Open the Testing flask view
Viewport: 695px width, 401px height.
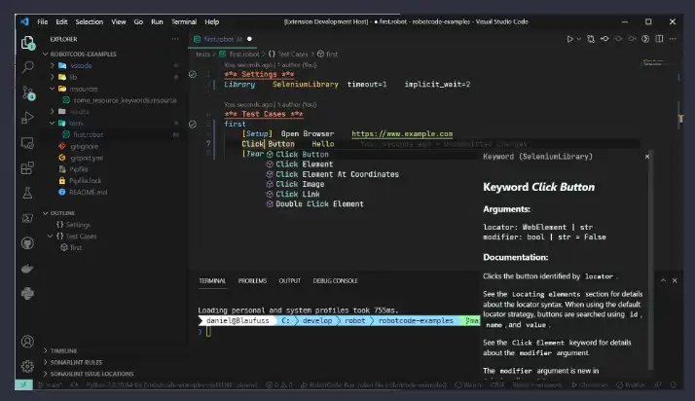point(27,193)
